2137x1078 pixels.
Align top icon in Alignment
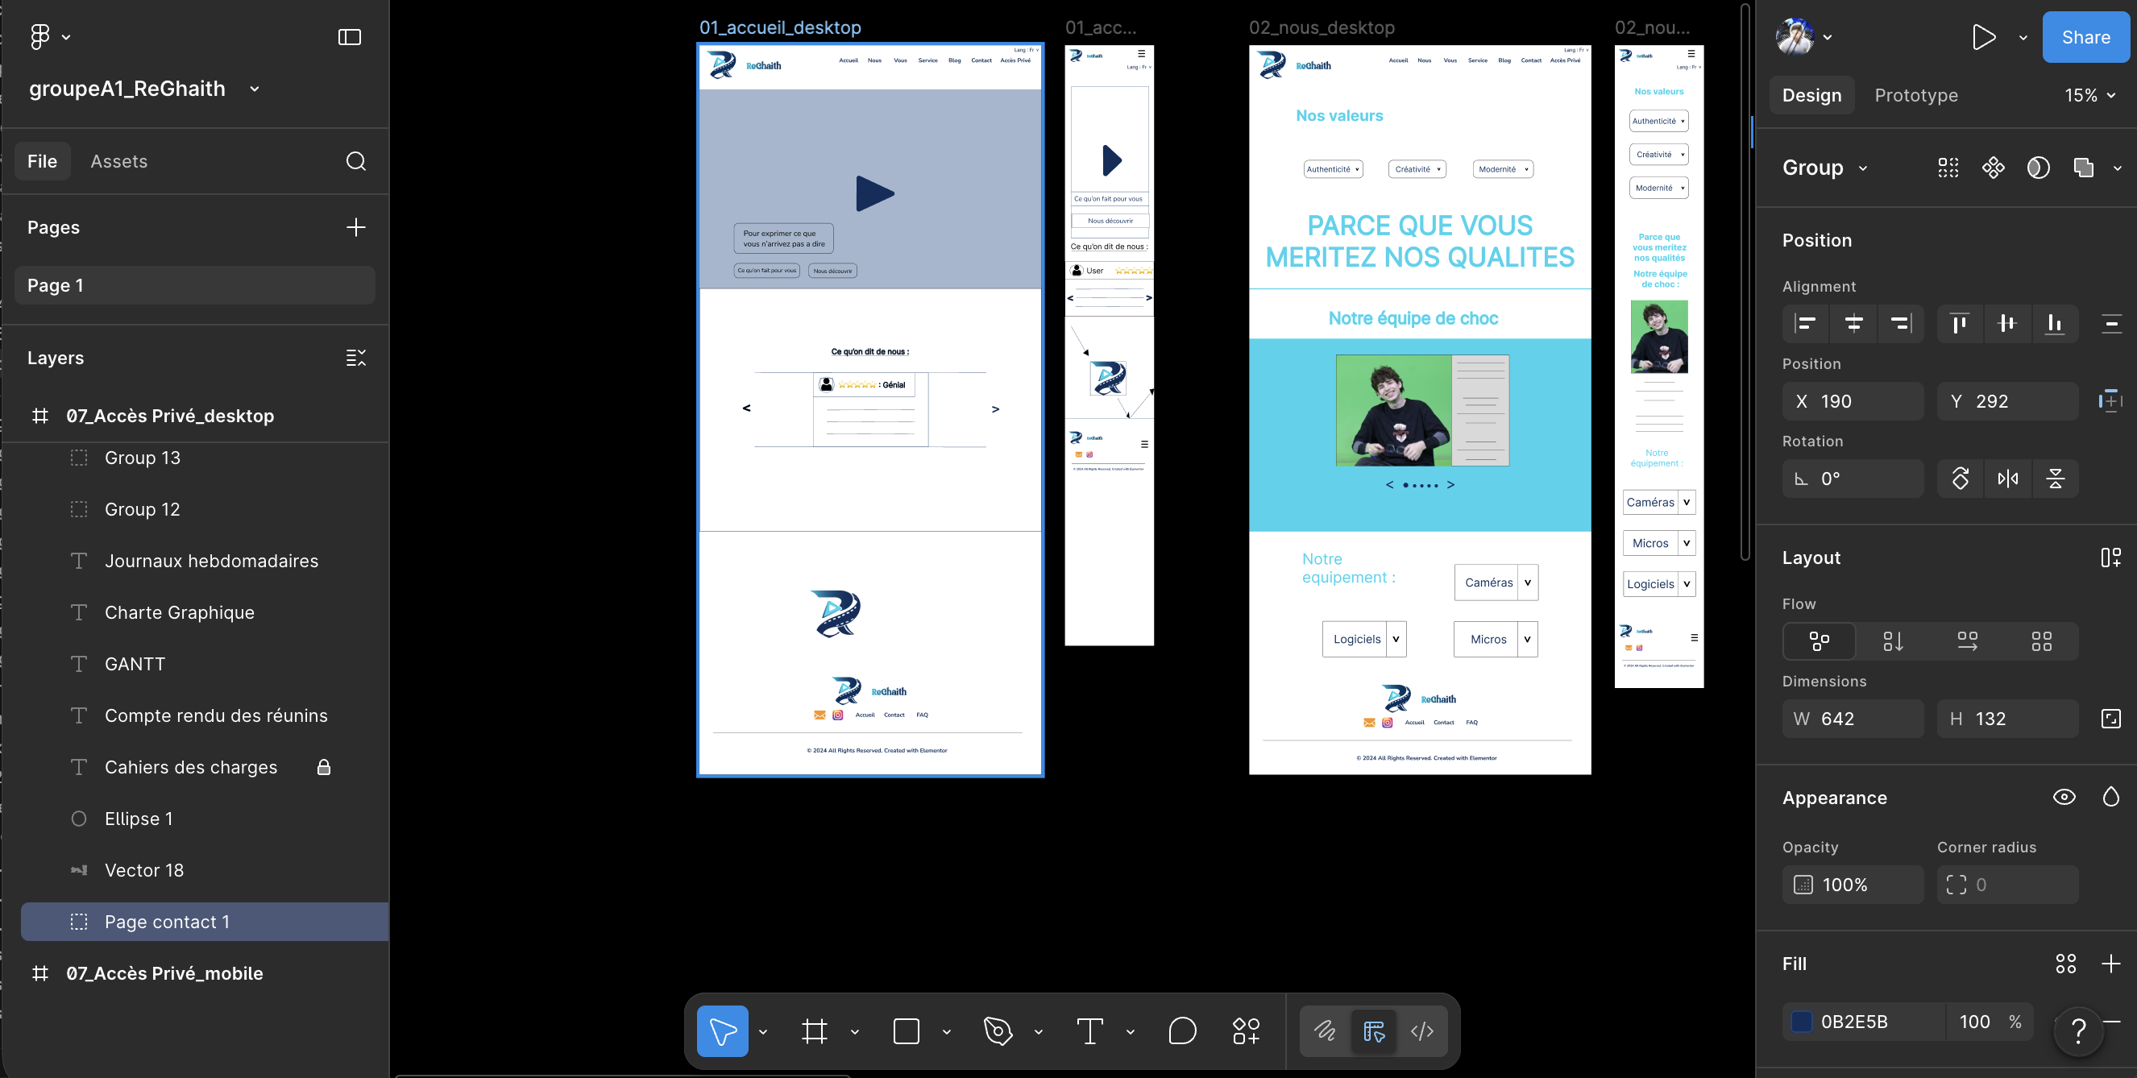1960,323
